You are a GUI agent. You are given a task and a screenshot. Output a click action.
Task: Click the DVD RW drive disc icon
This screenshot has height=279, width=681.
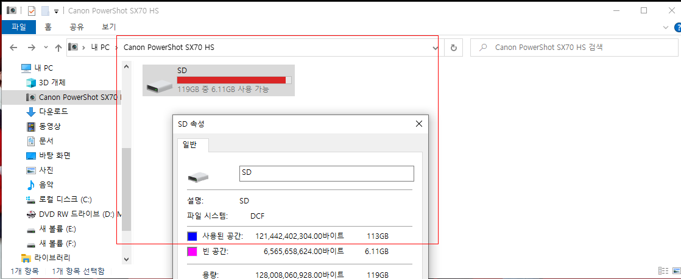tap(31, 214)
